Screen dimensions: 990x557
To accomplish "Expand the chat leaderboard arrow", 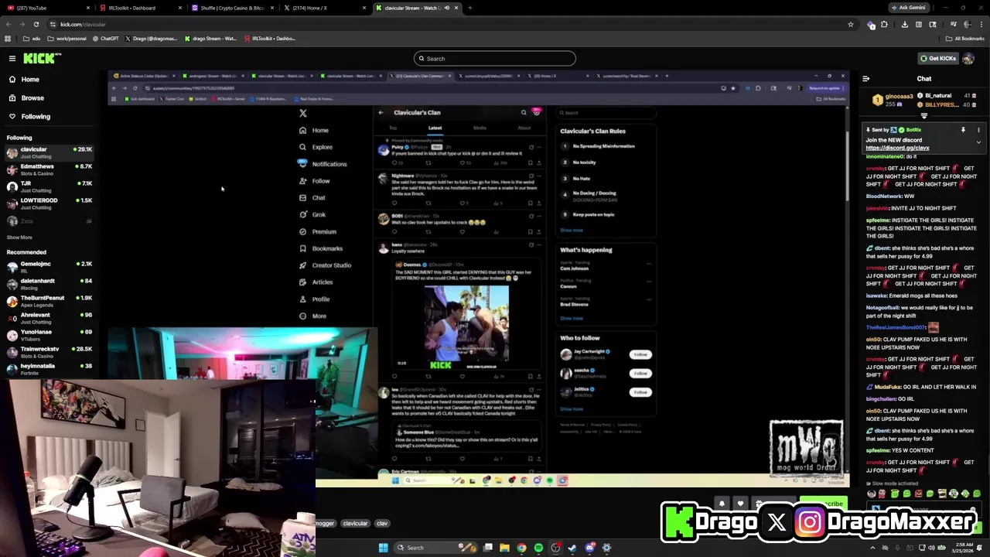I will 923,116.
